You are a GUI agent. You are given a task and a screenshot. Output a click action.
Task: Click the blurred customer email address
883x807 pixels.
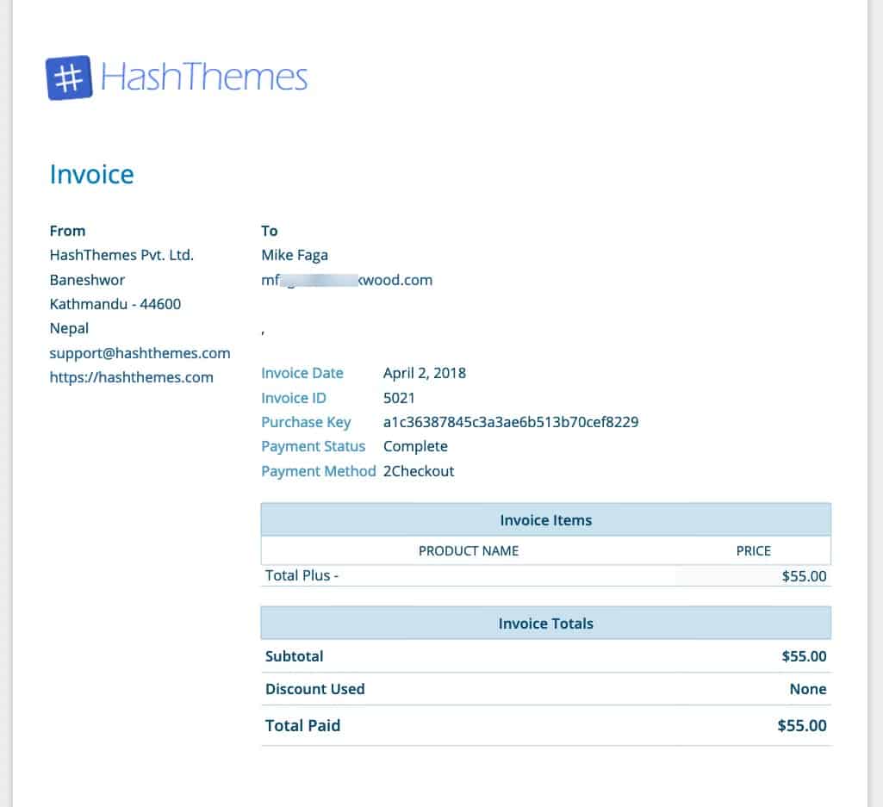(347, 280)
